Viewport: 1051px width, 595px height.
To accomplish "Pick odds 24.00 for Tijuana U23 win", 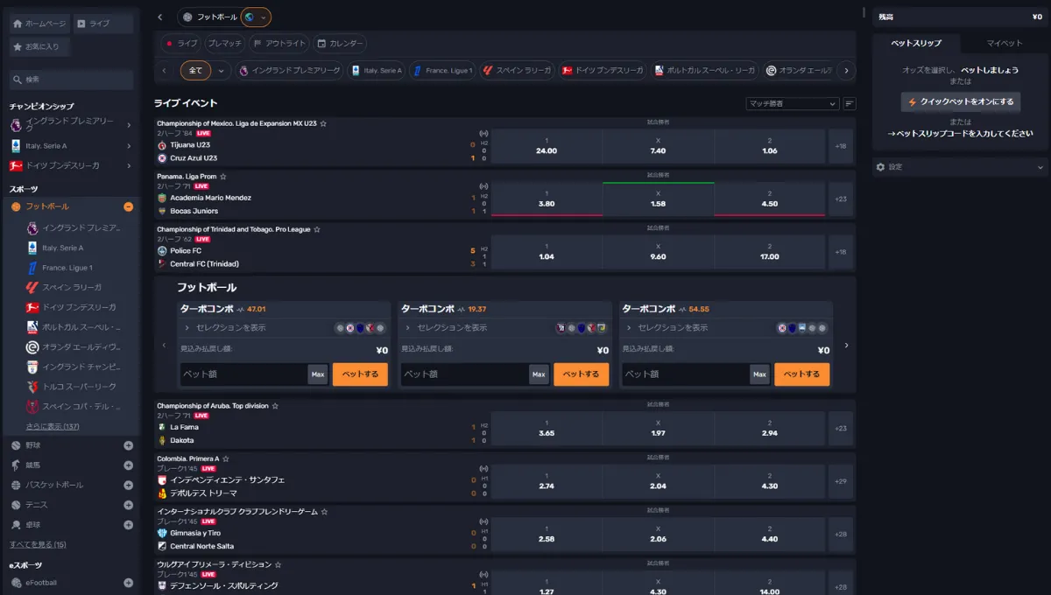I will (547, 146).
